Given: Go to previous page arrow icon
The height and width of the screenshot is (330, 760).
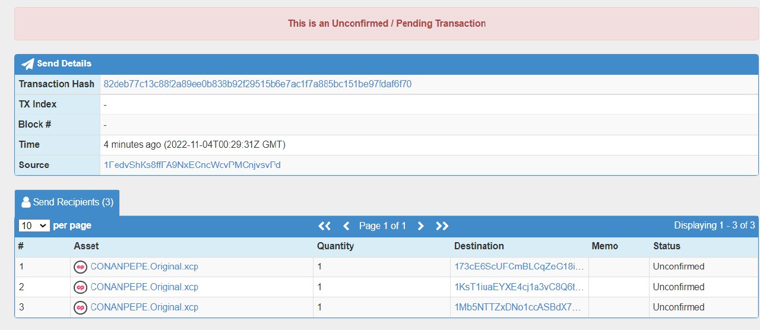Looking at the screenshot, I should tap(346, 226).
